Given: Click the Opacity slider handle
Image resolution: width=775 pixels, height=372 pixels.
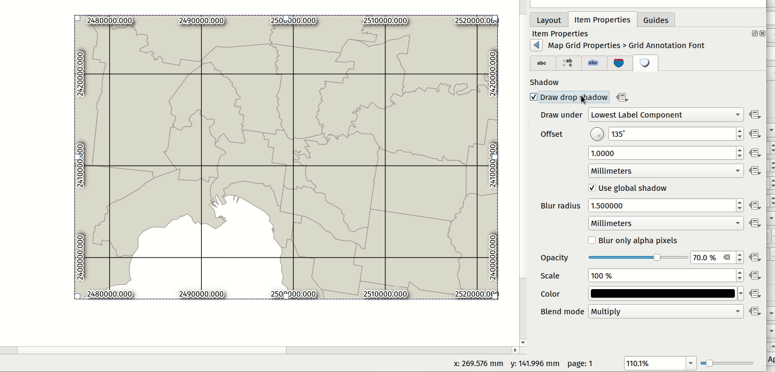Looking at the screenshot, I should click(657, 258).
